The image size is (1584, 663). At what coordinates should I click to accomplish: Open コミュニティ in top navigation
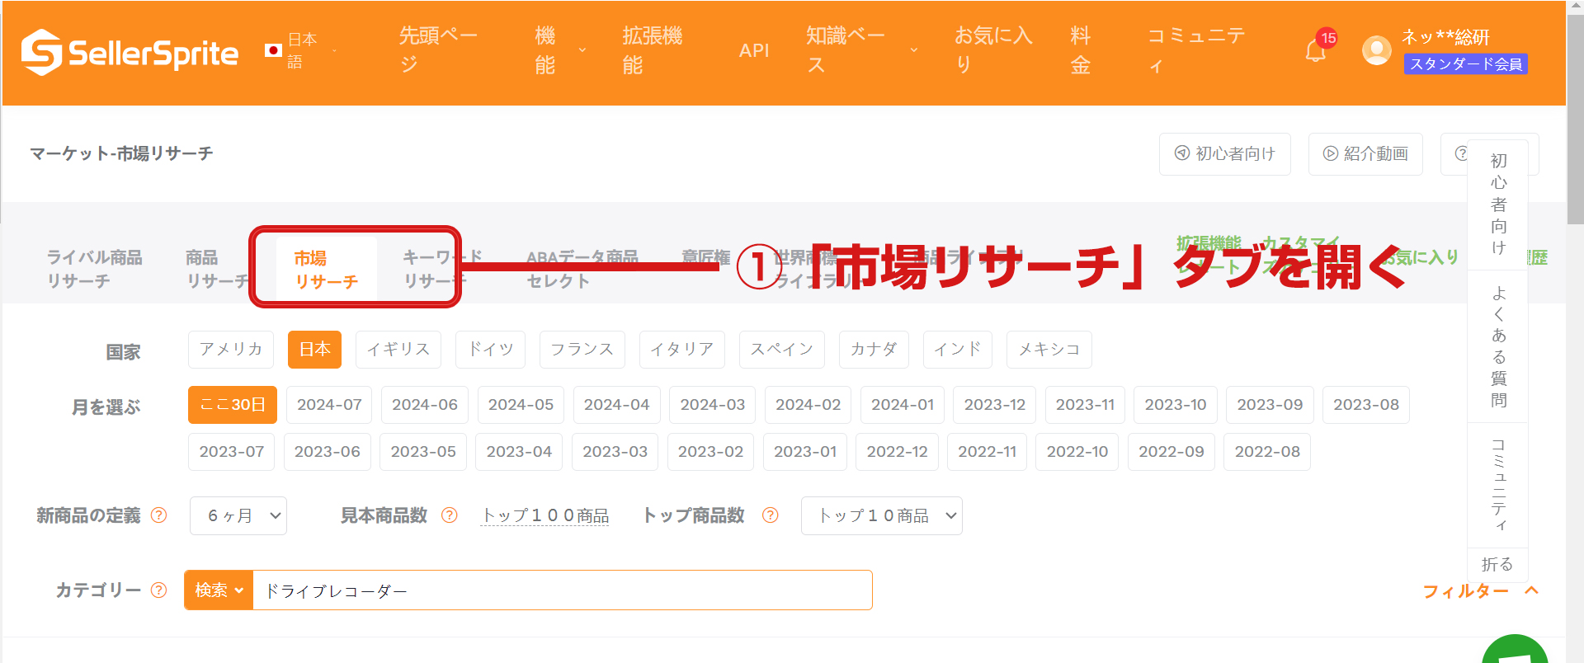[1196, 50]
